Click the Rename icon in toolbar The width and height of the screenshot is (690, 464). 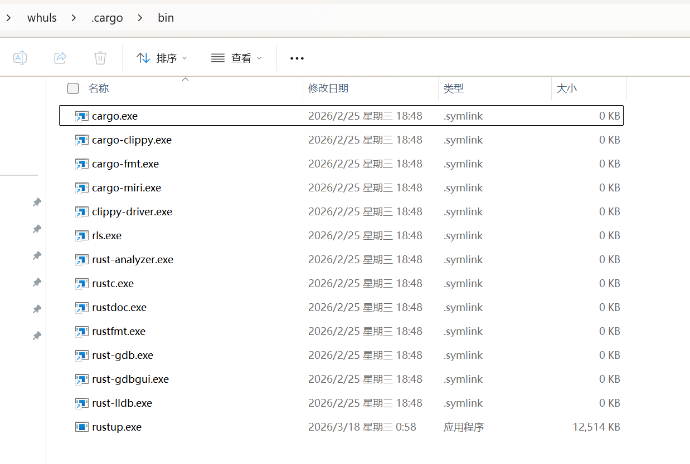point(20,58)
